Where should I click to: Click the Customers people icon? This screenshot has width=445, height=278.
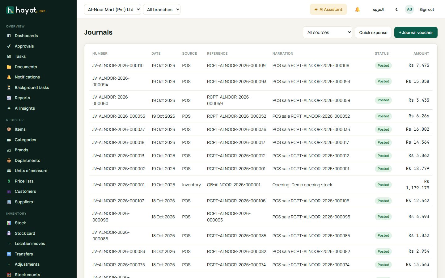pyautogui.click(x=9, y=192)
